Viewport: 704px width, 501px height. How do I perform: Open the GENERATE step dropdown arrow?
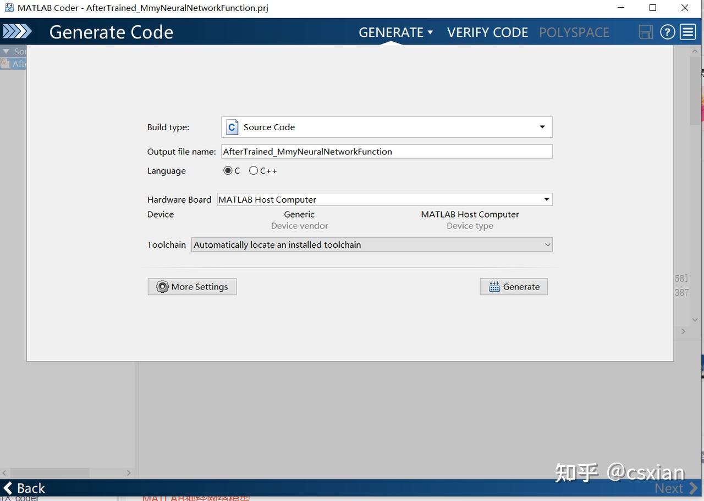coord(430,32)
